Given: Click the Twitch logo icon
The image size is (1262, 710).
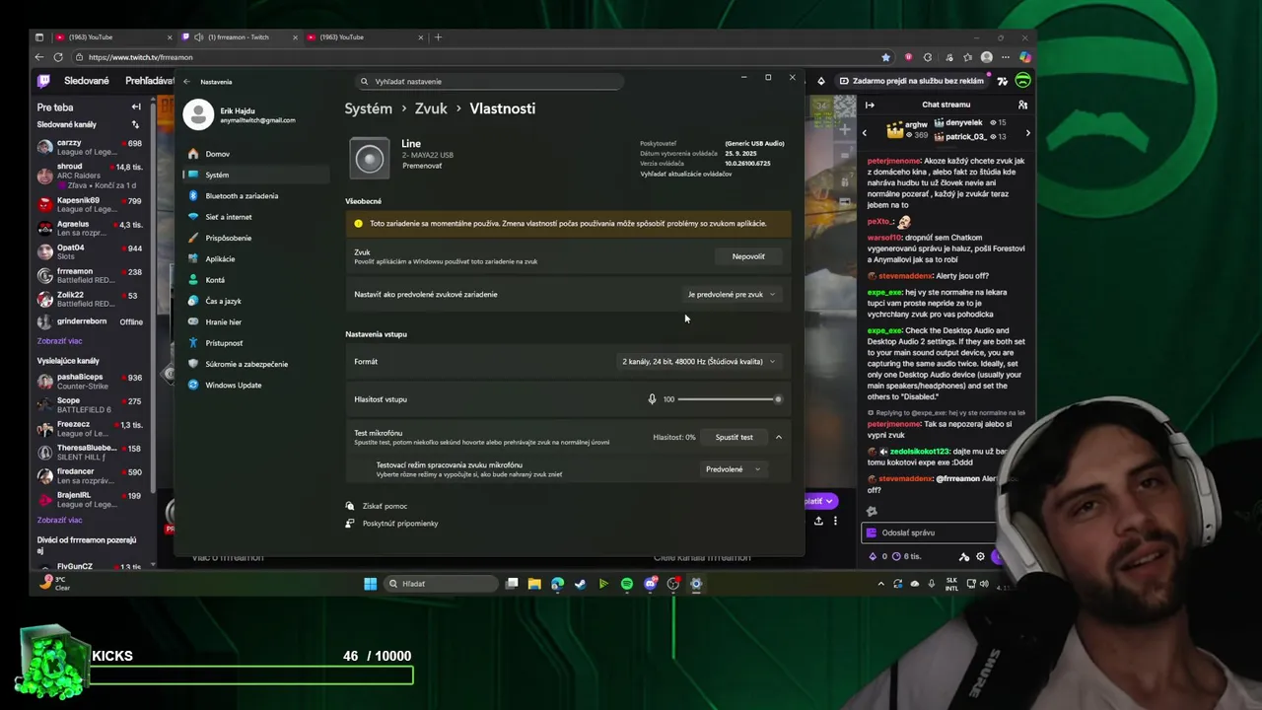Looking at the screenshot, I should 43,81.
